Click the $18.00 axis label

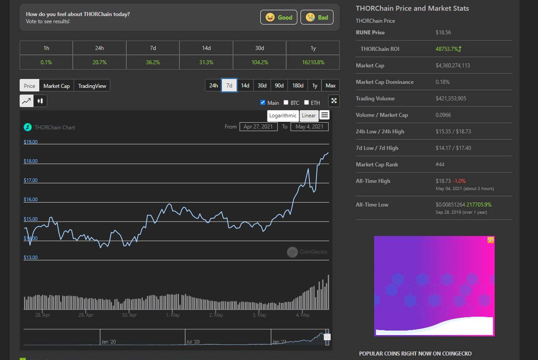pyautogui.click(x=31, y=161)
